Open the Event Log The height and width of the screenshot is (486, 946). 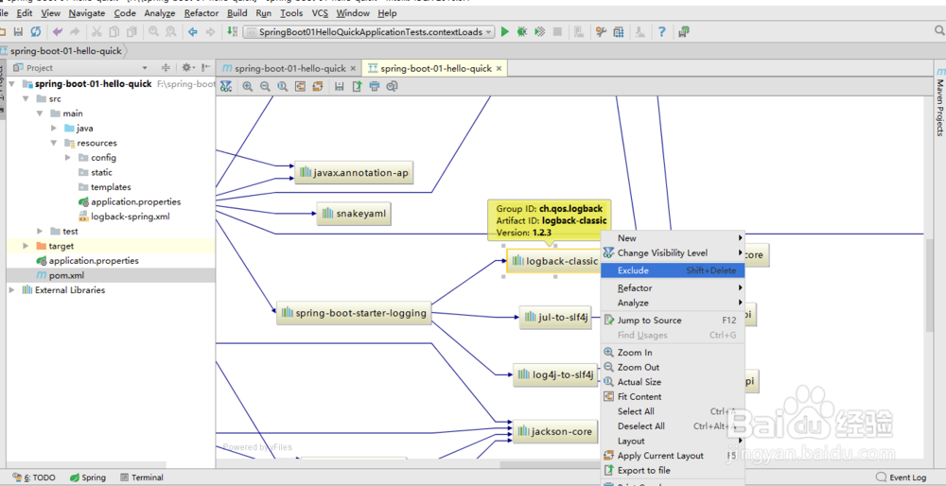pyautogui.click(x=901, y=477)
